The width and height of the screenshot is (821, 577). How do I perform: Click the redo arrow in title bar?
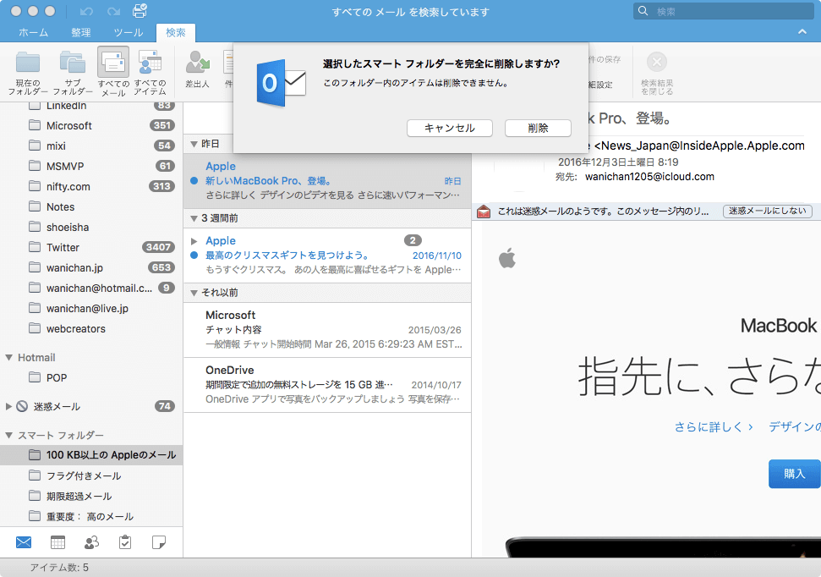[113, 11]
